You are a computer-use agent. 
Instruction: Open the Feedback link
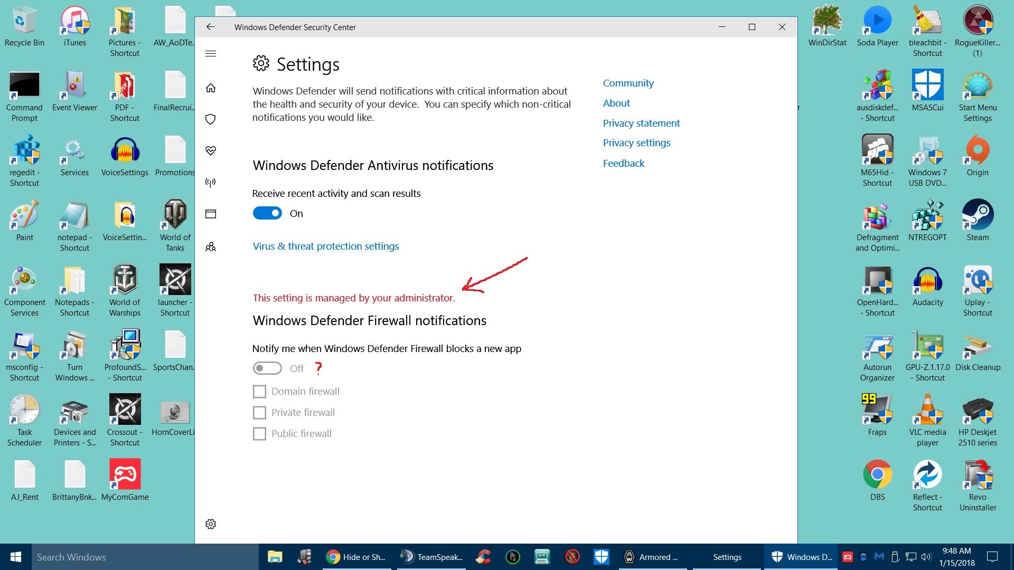click(x=624, y=163)
